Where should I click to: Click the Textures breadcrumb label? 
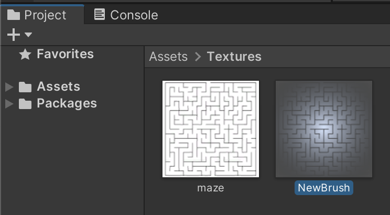(234, 57)
